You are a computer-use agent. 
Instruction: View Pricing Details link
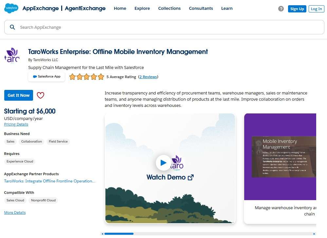tap(16, 124)
